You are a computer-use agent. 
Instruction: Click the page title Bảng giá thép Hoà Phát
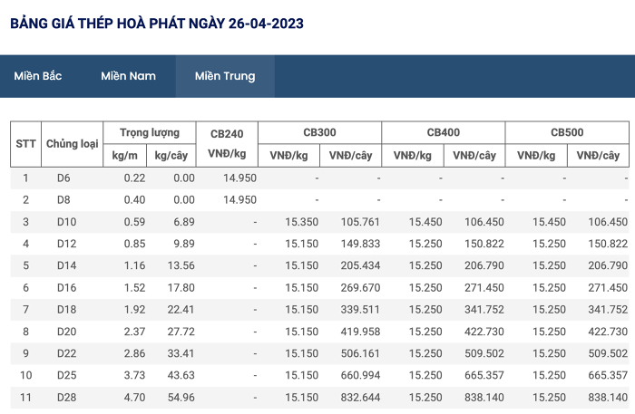point(157,24)
